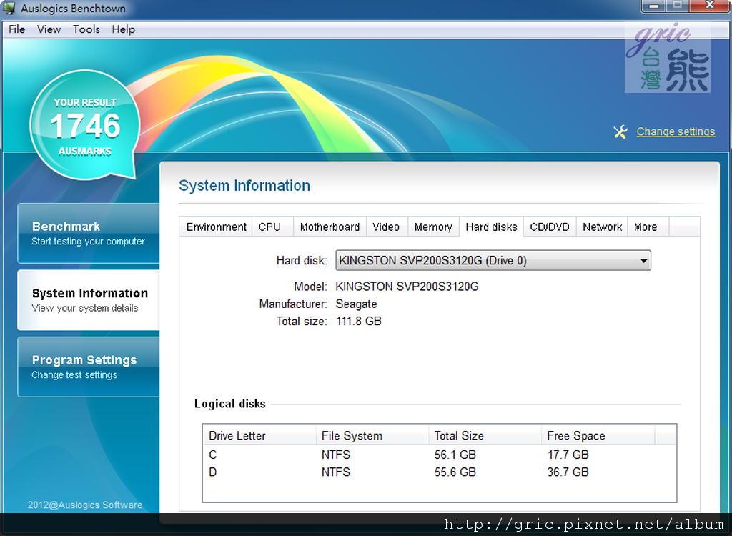Click the Logical disks section label
732x536 pixels.
tap(229, 403)
